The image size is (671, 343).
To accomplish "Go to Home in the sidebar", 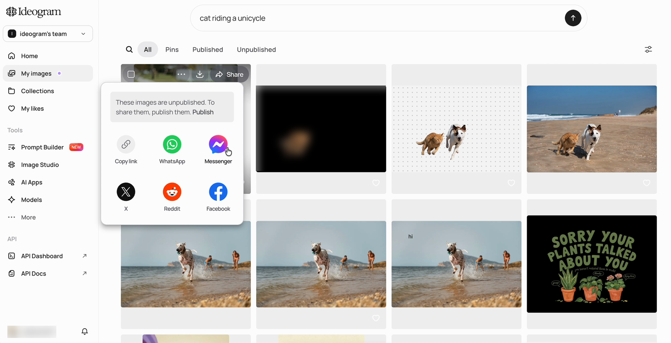I will pos(48,56).
